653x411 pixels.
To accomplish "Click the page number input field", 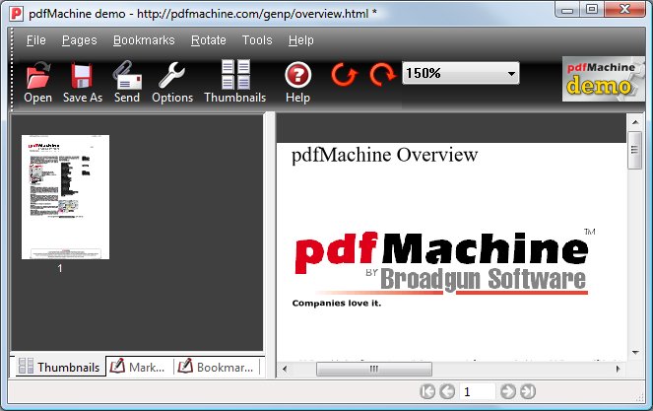I will pyautogui.click(x=478, y=392).
